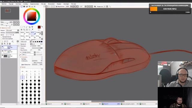Adjust the brush Плотн. density slider

(37, 48)
